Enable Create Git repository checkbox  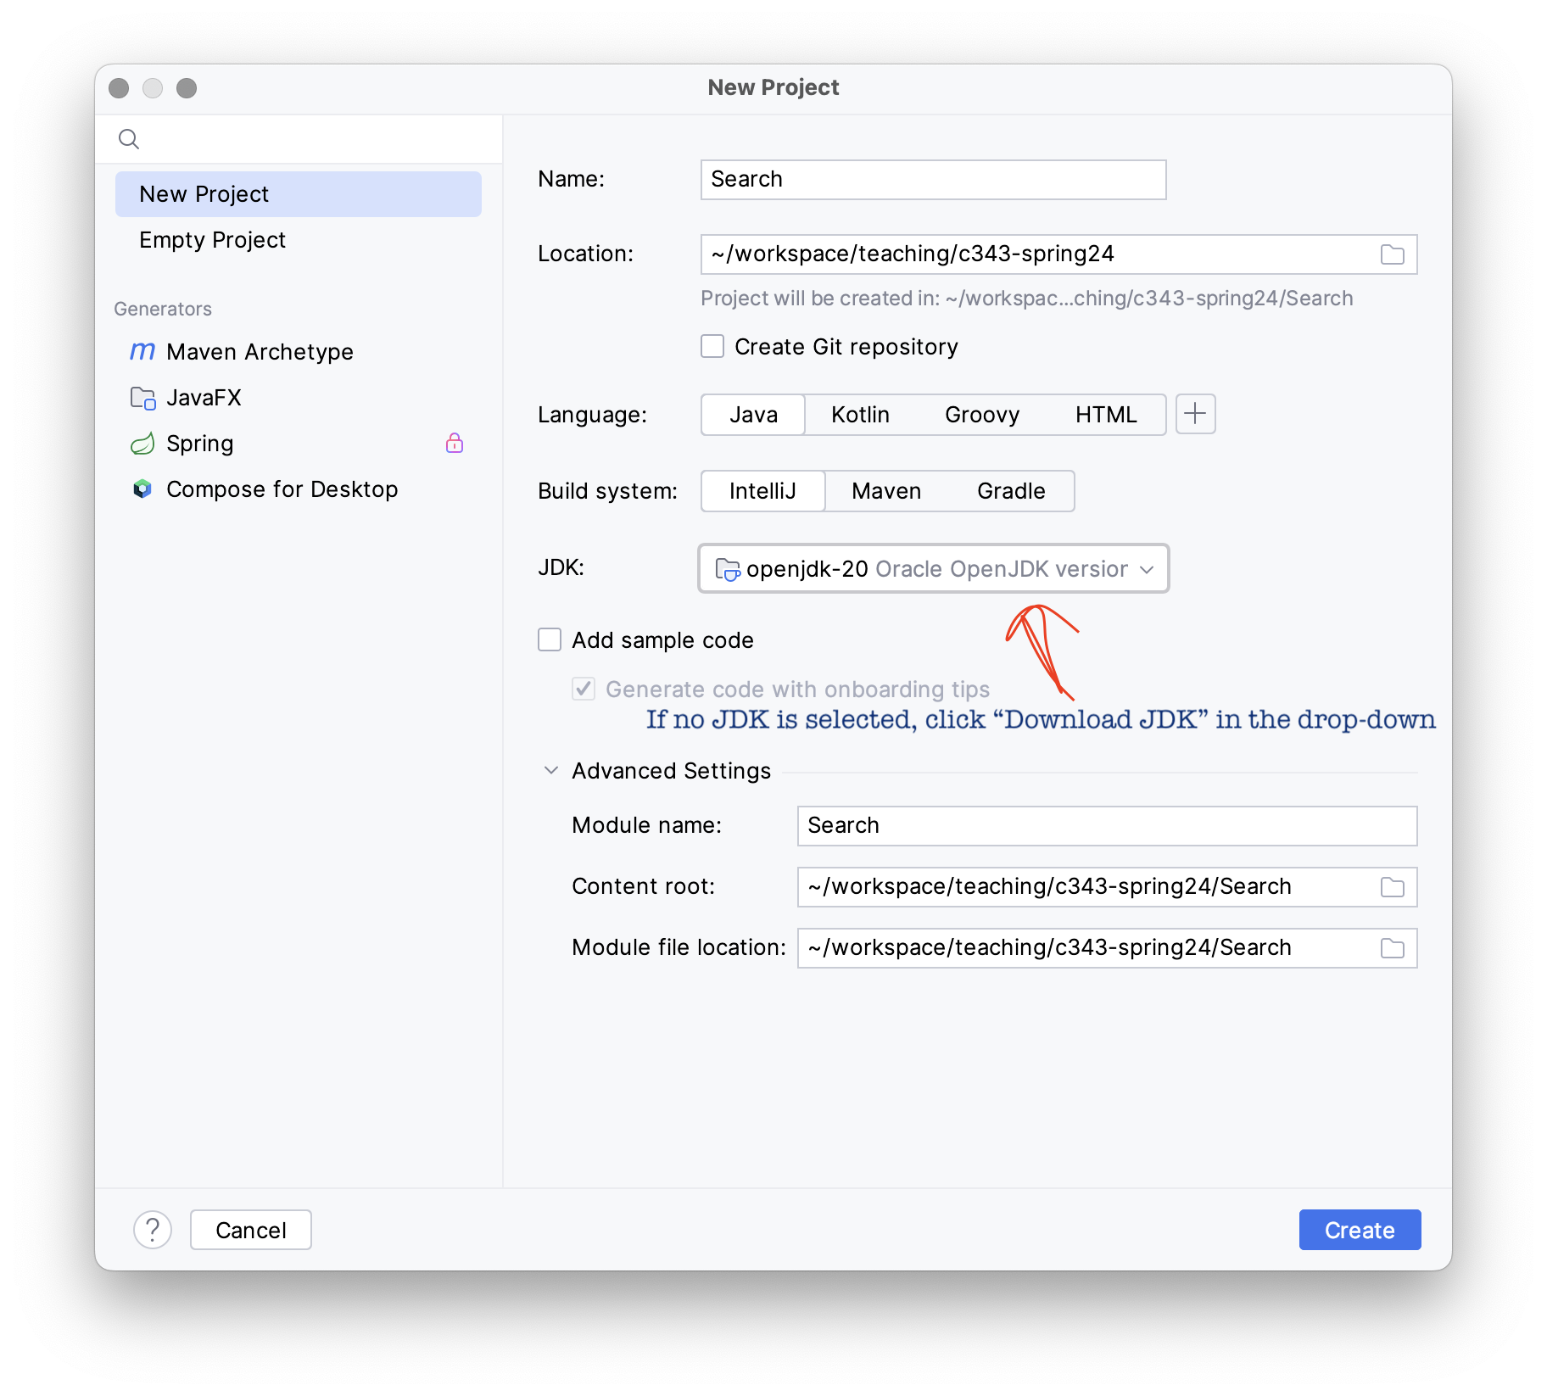coord(712,346)
